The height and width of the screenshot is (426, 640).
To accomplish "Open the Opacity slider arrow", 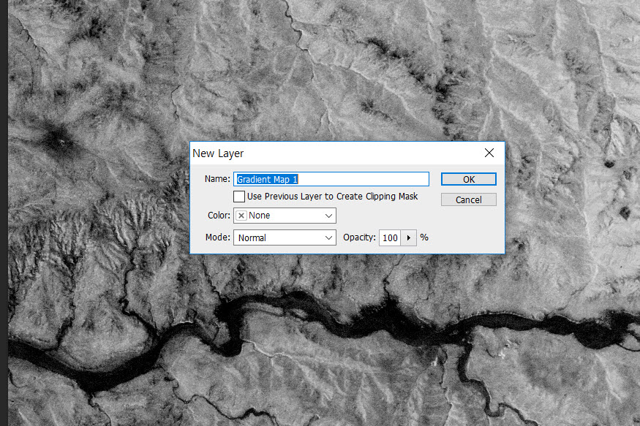I will pos(409,237).
